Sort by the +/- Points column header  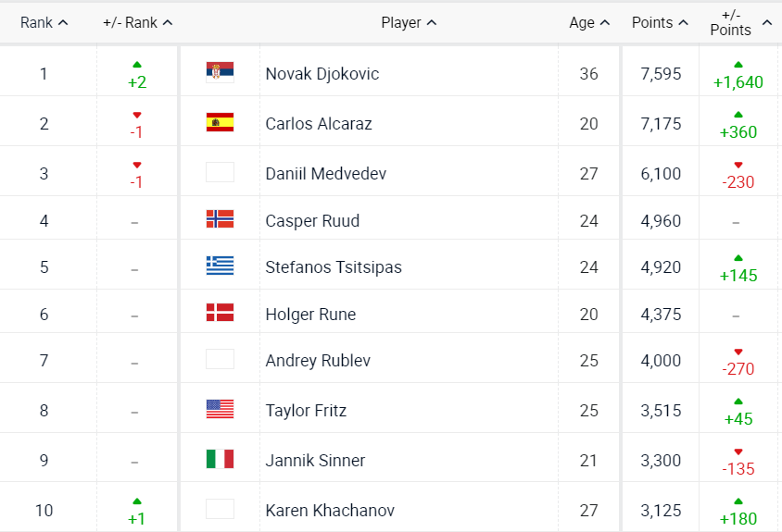[739, 22]
